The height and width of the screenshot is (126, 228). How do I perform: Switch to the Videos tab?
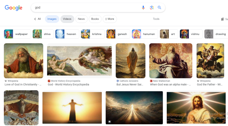click(x=67, y=19)
